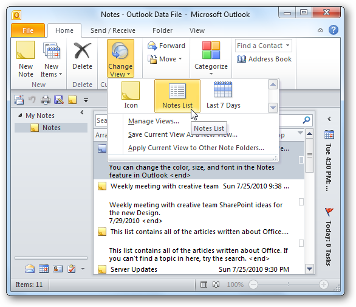This screenshot has height=307, width=356.
Task: Open Outlook Help question mark
Action: pyautogui.click(x=334, y=30)
